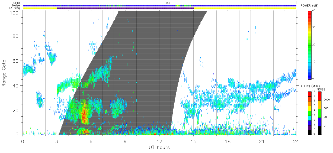The image size is (333, 153).
Task: Click the purple segment of TX FRQ colorbar
Action: click(310, 128)
